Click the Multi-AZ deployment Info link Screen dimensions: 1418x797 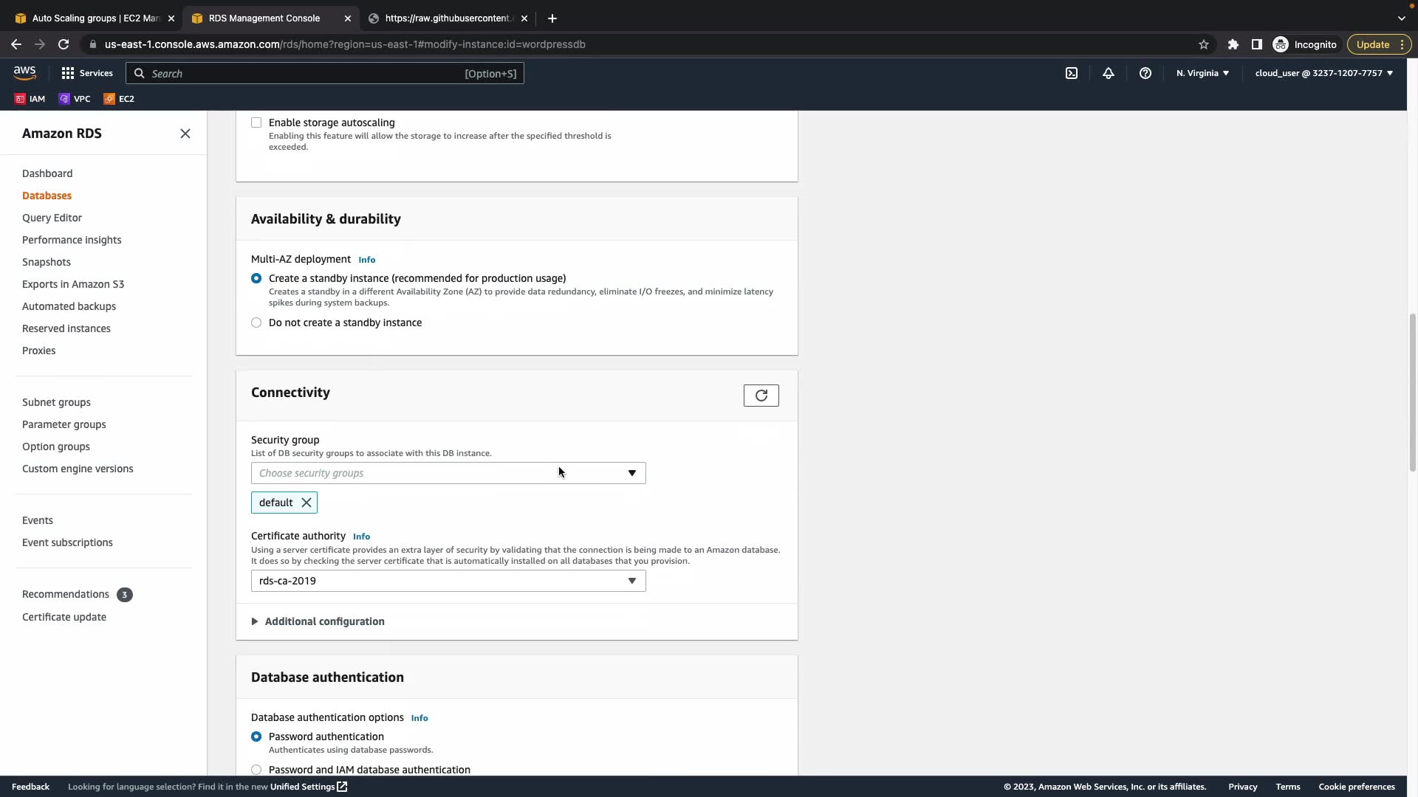pyautogui.click(x=366, y=260)
